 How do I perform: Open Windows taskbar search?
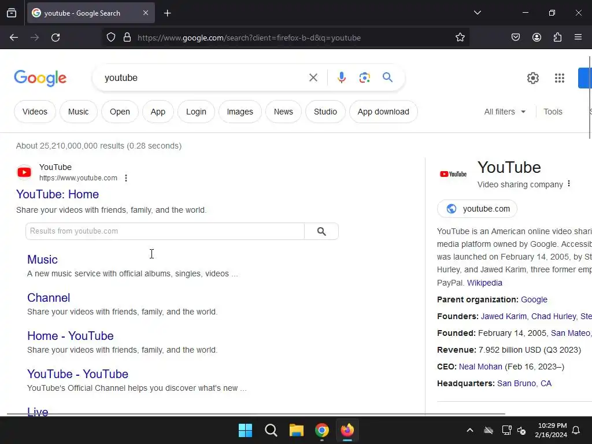coord(271,430)
